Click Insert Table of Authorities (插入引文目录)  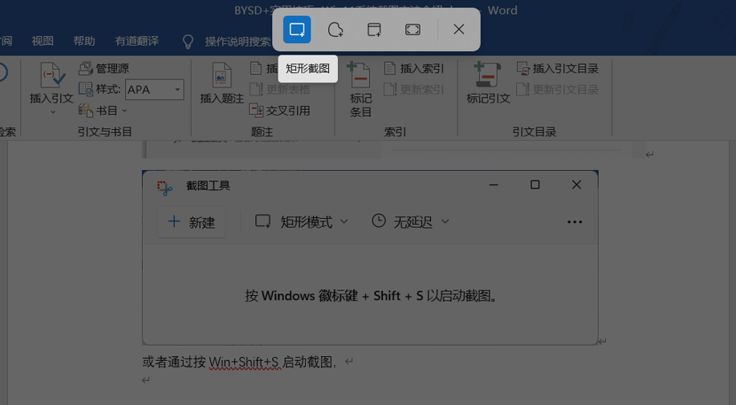coord(558,68)
